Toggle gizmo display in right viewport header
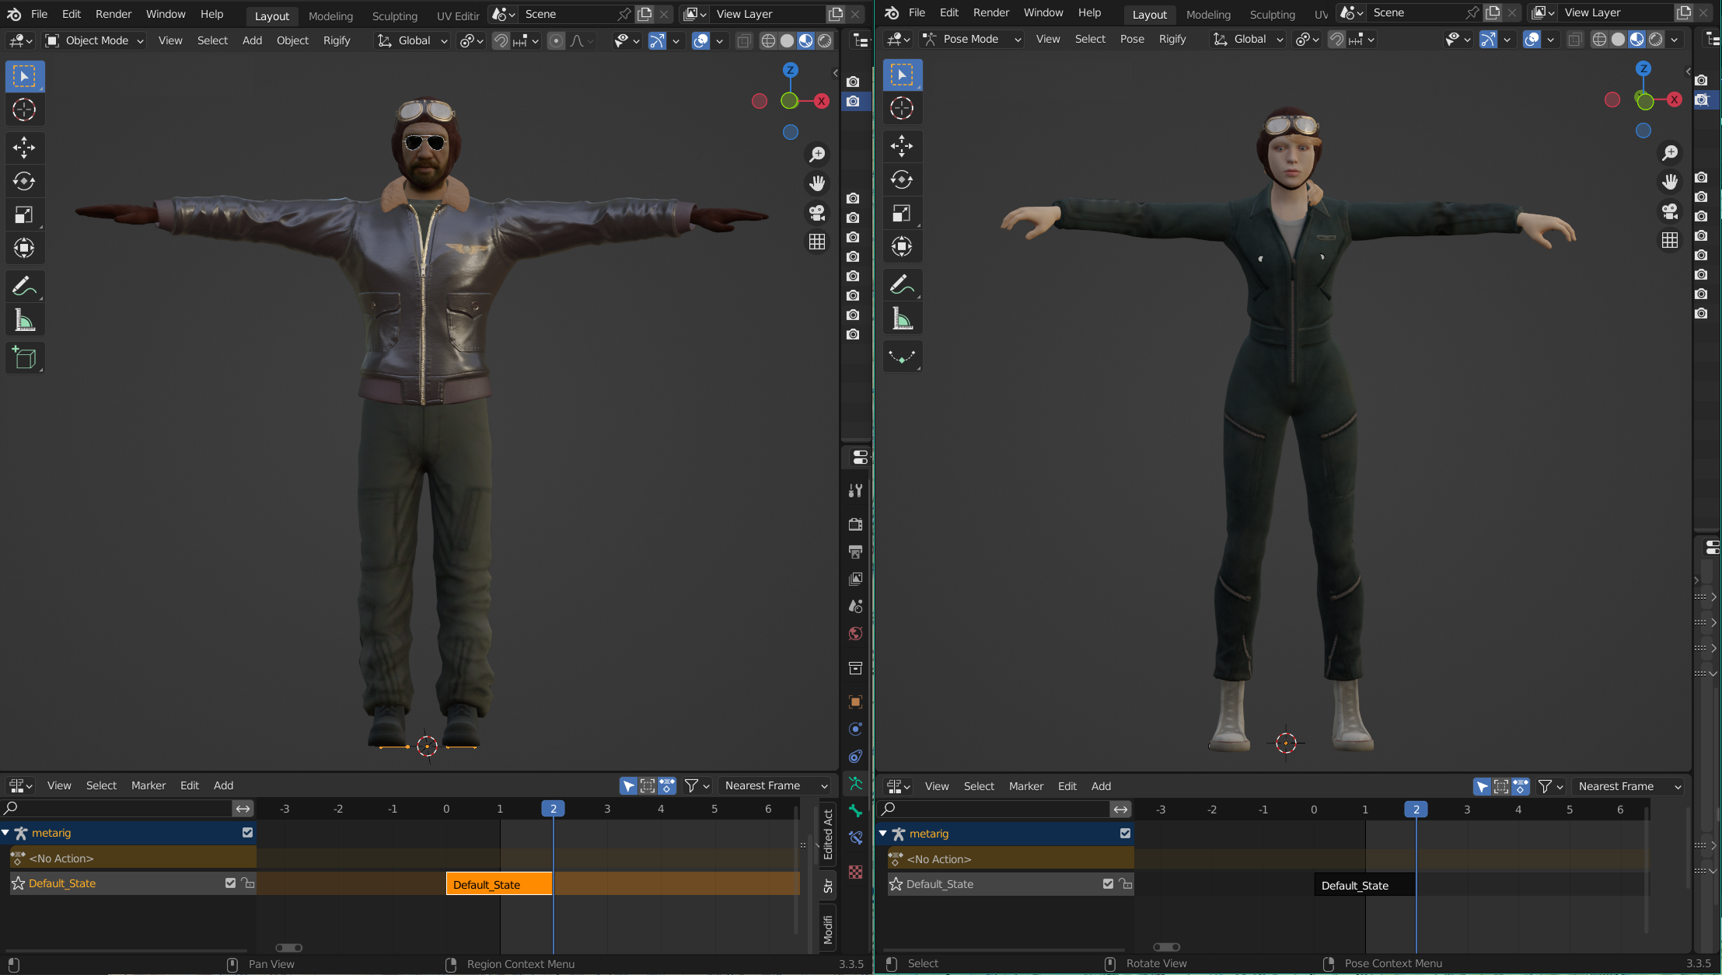Screen dimensions: 1722x975 click(x=1488, y=39)
